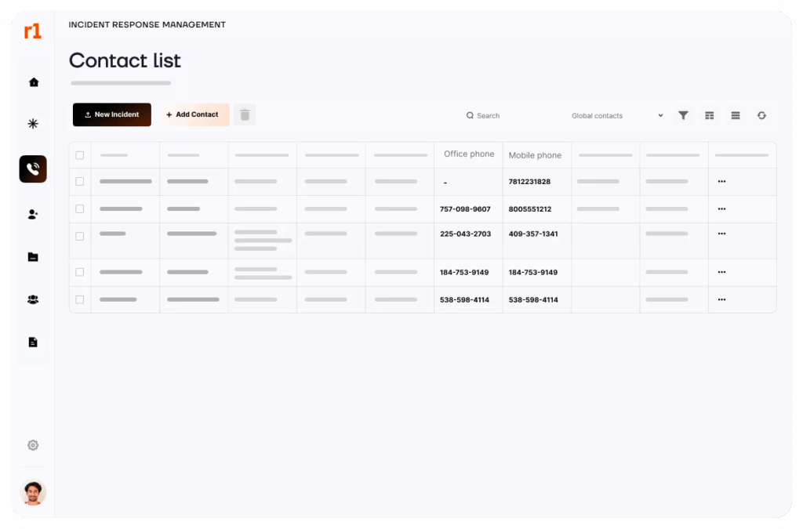The height and width of the screenshot is (529, 803).
Task: Check the row with mobile 7812231828
Action: pyautogui.click(x=80, y=182)
